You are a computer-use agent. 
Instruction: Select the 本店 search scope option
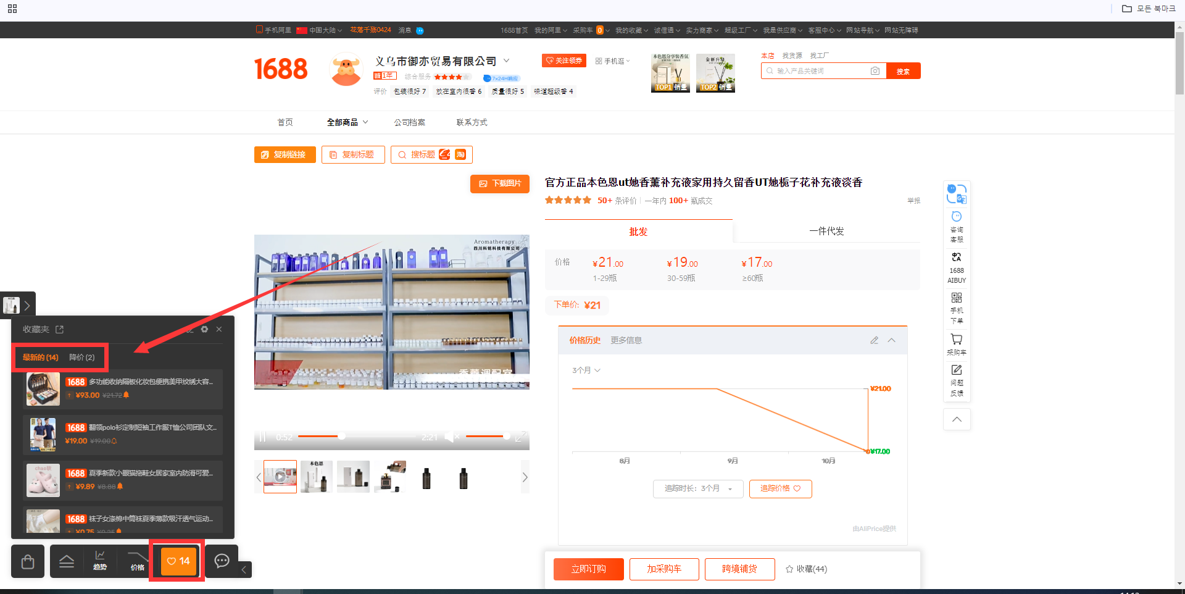point(768,56)
